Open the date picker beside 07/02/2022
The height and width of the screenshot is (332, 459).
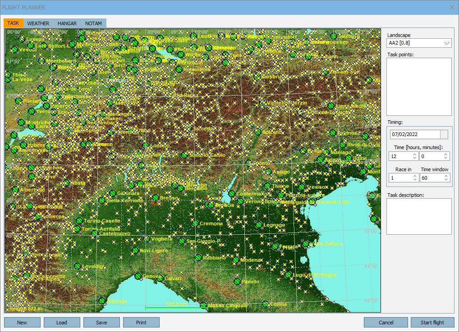coord(444,134)
